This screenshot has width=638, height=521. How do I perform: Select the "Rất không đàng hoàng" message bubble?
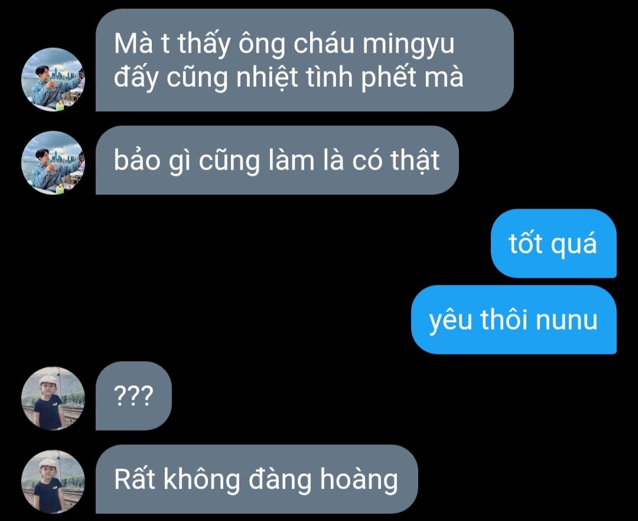click(257, 479)
